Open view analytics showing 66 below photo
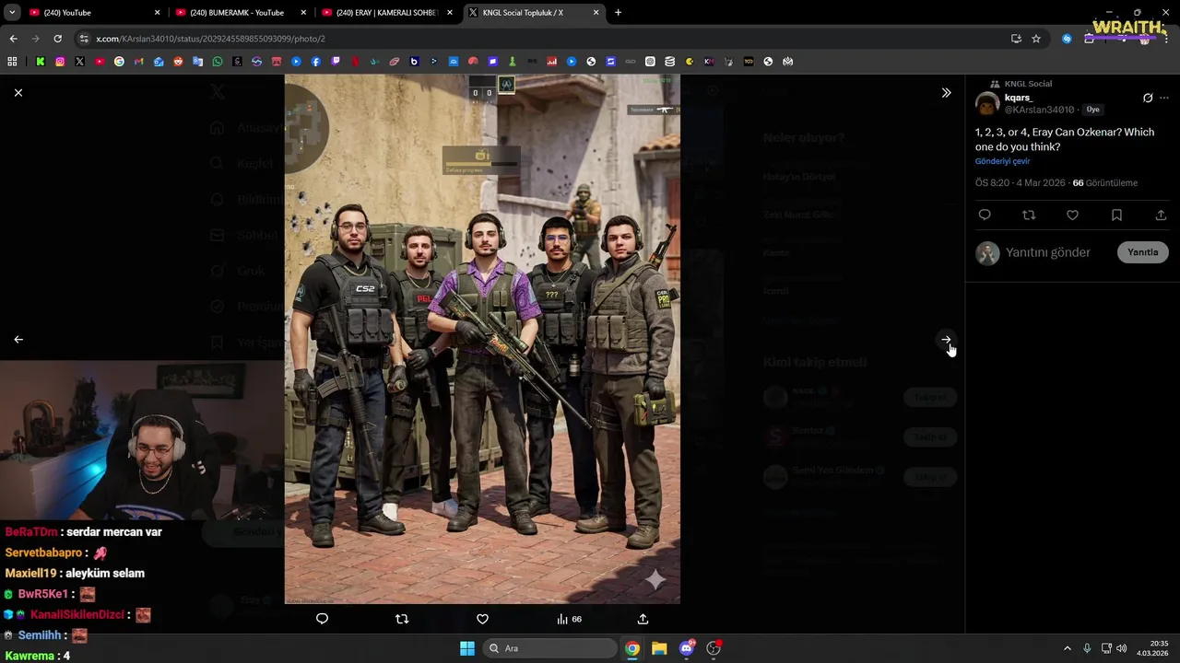 click(569, 619)
